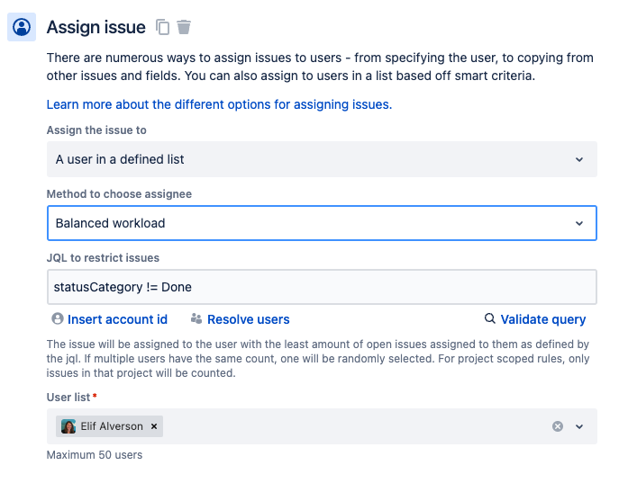
Task: Click the Resolve users link
Action: 240,319
